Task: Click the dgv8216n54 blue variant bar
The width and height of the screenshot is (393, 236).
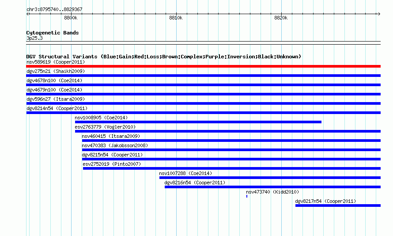Action: 272,187
